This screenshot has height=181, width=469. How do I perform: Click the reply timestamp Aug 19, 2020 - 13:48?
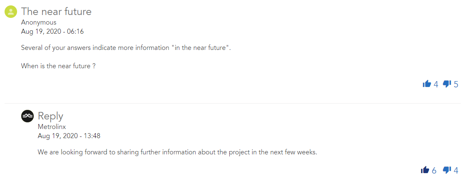(69, 136)
